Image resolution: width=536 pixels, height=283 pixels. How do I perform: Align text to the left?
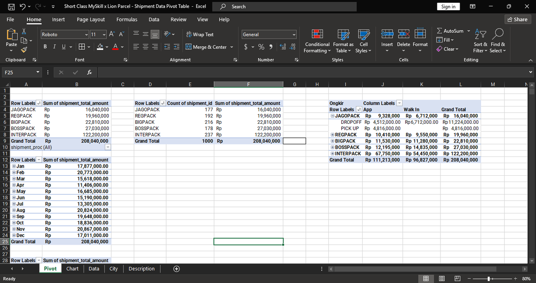pyautogui.click(x=136, y=47)
